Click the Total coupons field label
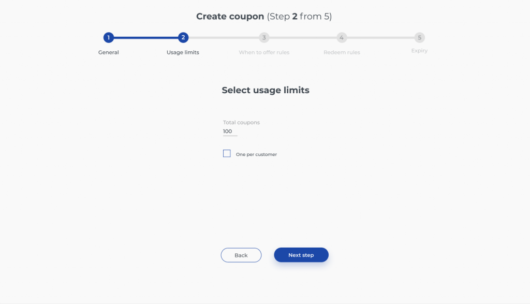 (241, 122)
